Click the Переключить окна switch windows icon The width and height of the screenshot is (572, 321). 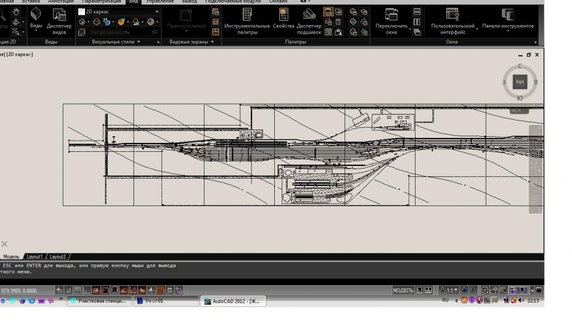[392, 15]
